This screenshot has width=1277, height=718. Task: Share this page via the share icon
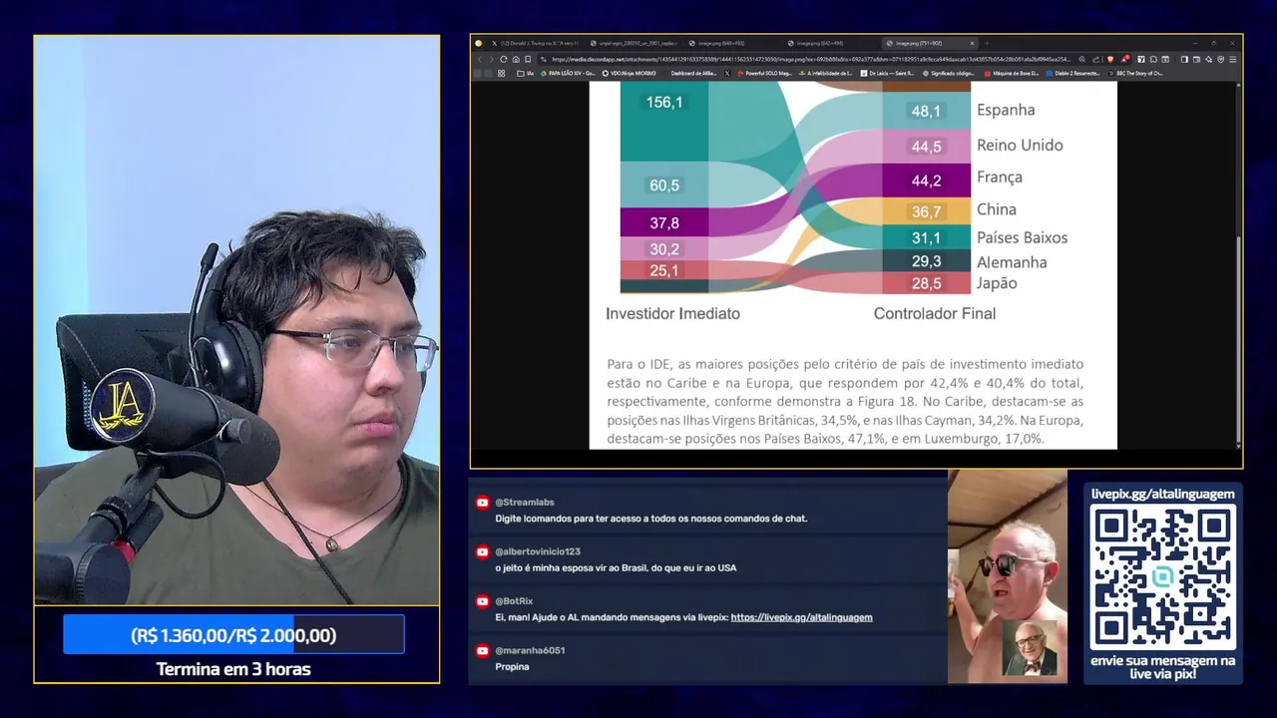click(1095, 59)
